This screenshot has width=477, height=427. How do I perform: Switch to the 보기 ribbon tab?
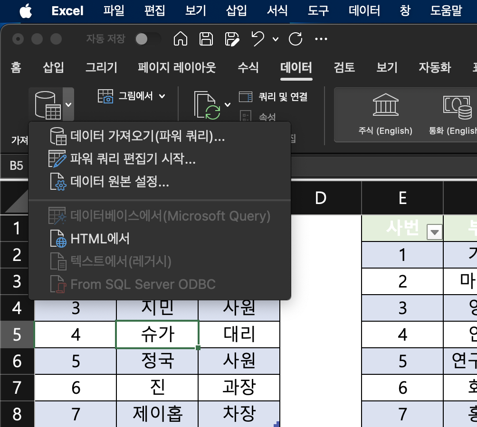click(x=387, y=67)
